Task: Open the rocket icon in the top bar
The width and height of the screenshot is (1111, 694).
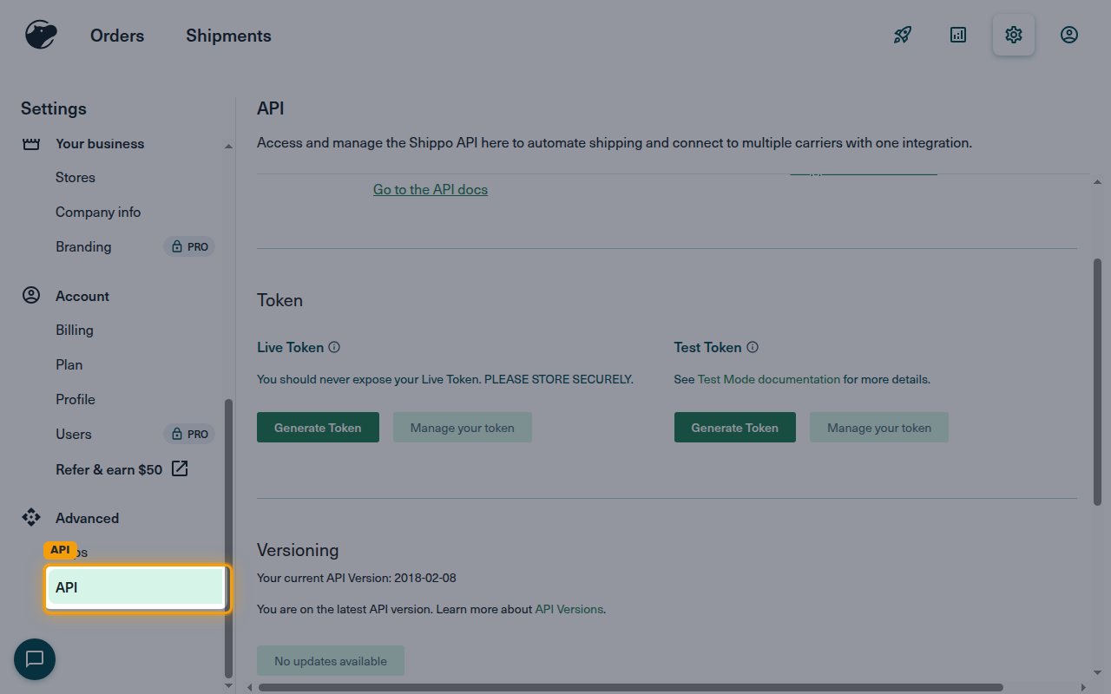Action: [x=903, y=35]
